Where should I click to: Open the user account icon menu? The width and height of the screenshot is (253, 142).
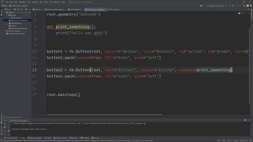202,6
